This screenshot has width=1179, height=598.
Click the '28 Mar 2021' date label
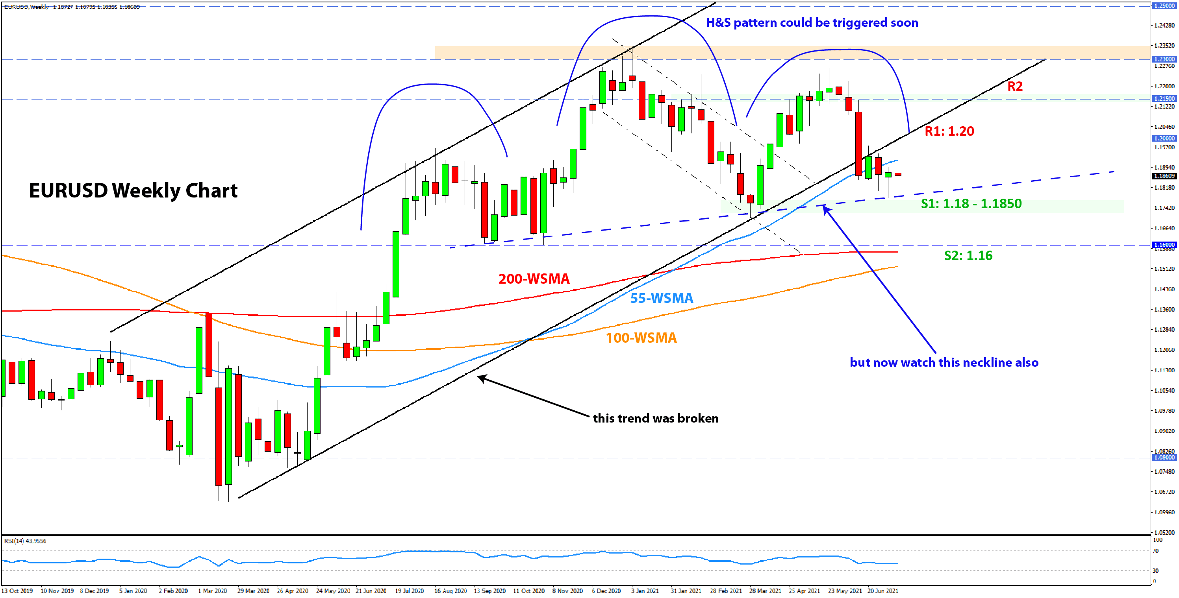tap(765, 591)
